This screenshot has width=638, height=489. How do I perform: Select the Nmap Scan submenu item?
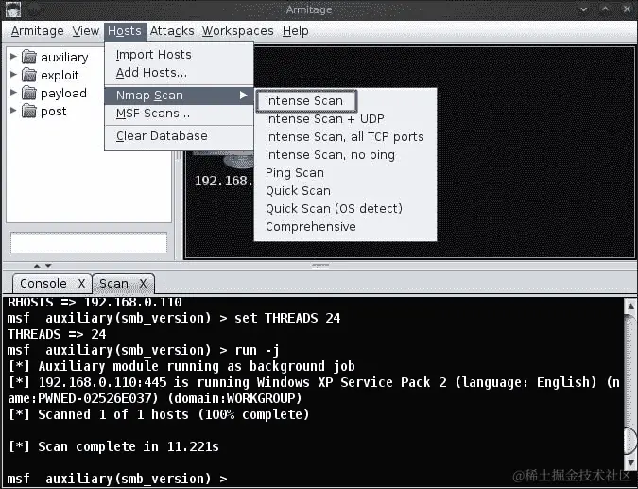point(179,96)
